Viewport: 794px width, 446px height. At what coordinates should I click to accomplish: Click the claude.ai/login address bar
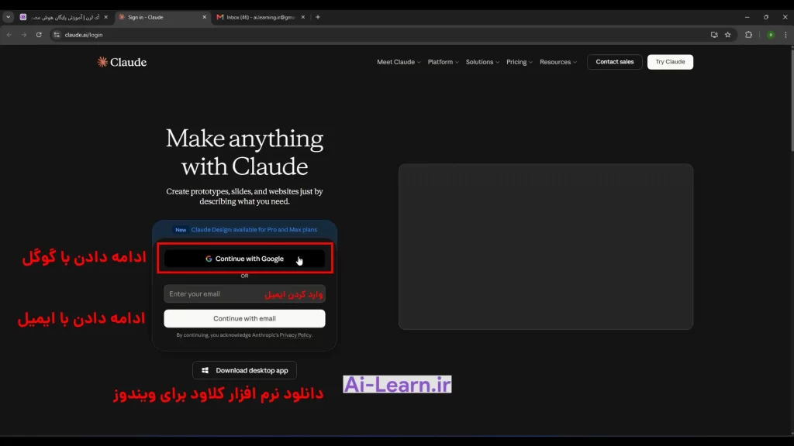[380, 35]
